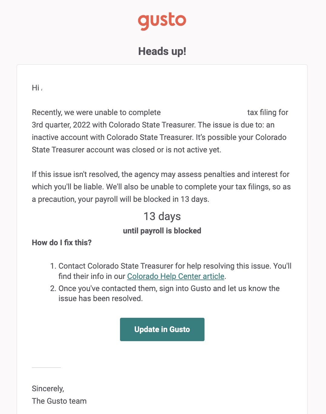Click the paragraph about penalties and interest
Image resolution: width=326 pixels, height=414 pixels.
[161, 187]
